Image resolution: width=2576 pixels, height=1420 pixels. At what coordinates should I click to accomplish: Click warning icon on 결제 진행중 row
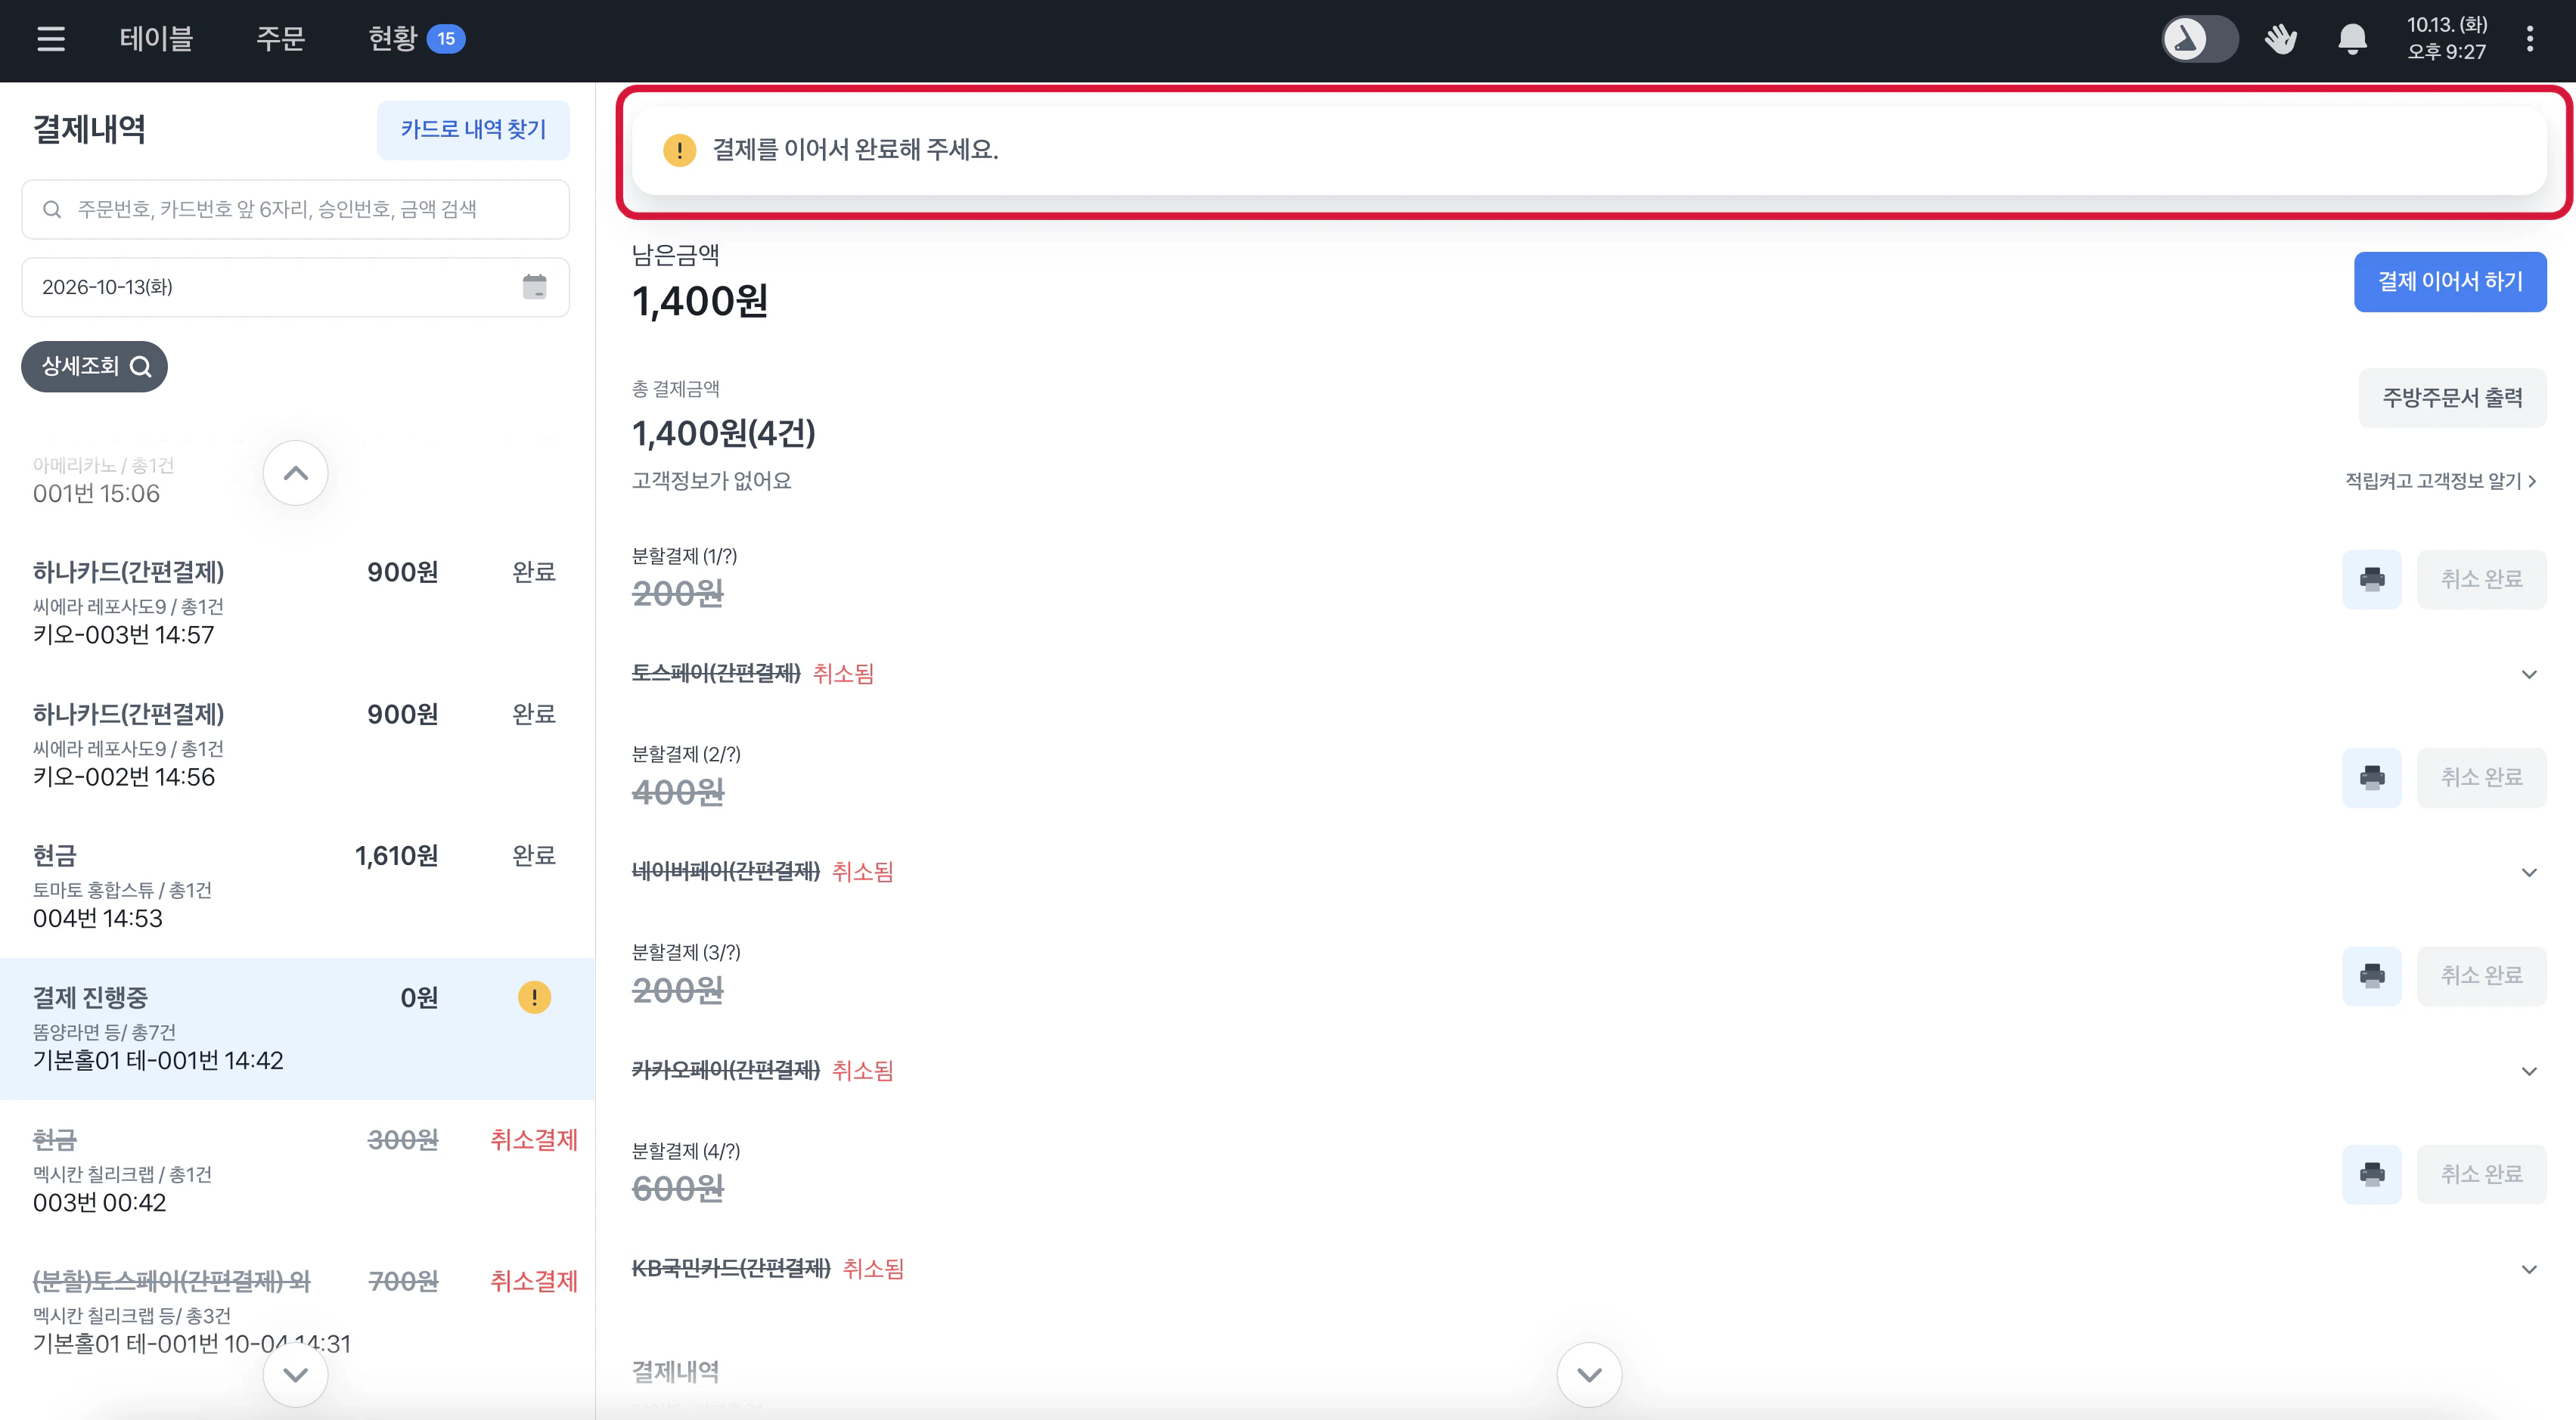(535, 997)
